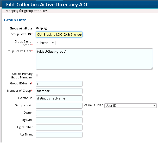The image size is (158, 143).
Task: Click the Mapping column header
Action: (41, 28)
